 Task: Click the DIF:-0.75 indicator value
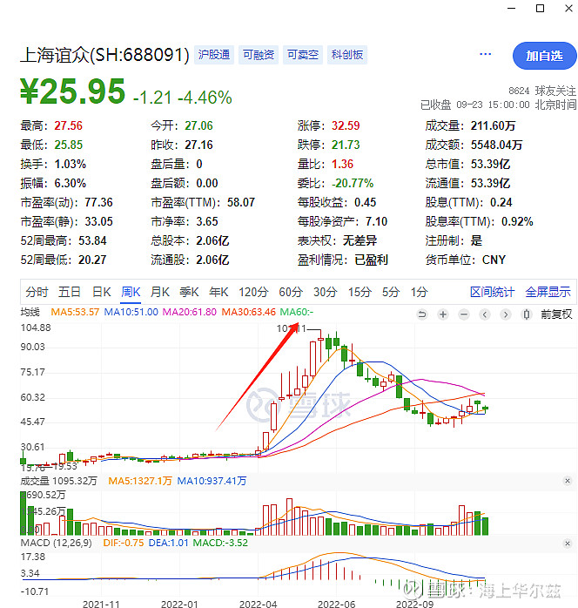click(x=124, y=543)
